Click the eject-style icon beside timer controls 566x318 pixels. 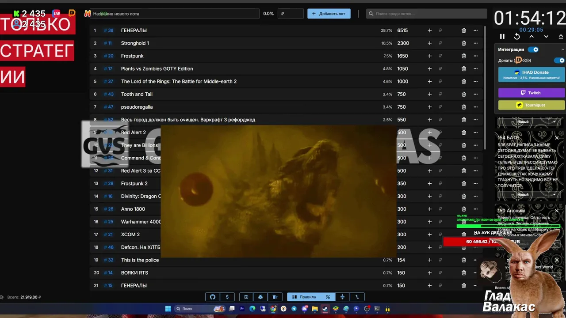click(x=561, y=37)
